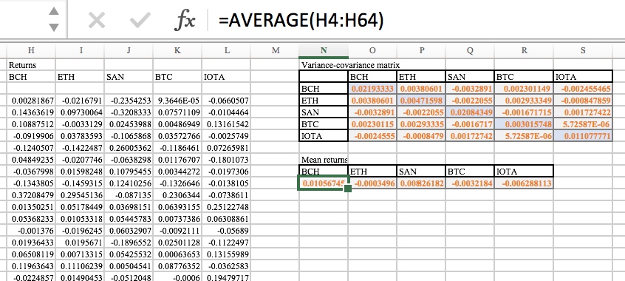Image resolution: width=625 pixels, height=281 pixels.
Task: Click the matrix cell -0.000847859
Action: point(583,101)
